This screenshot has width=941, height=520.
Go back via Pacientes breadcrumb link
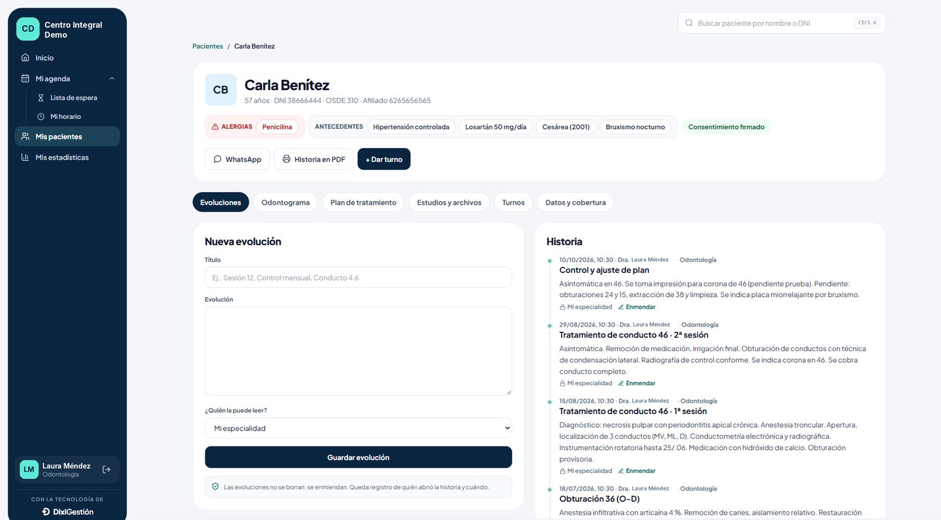pyautogui.click(x=208, y=46)
